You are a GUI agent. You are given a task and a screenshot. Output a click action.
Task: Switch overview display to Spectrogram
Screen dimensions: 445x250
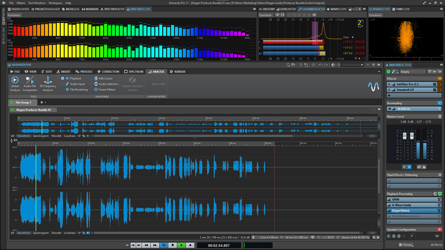(41, 136)
